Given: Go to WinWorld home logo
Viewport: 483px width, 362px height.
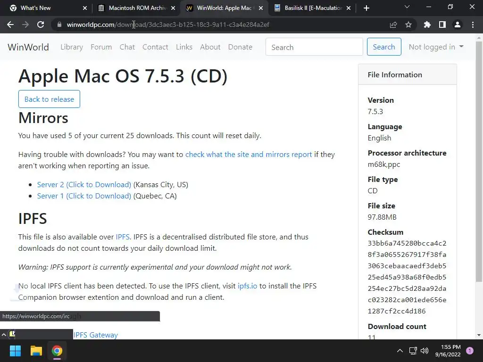Looking at the screenshot, I should click(x=28, y=47).
